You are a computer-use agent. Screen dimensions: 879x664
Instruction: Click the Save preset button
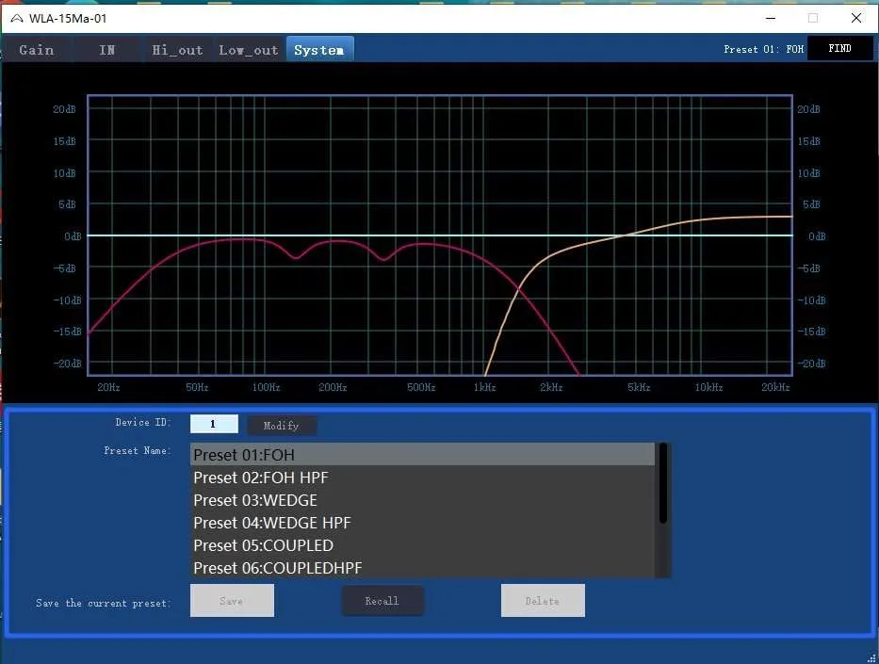pyautogui.click(x=232, y=601)
